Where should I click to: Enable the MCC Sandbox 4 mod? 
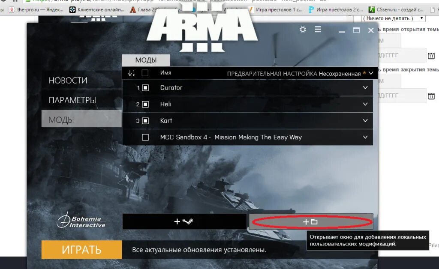pyautogui.click(x=145, y=137)
